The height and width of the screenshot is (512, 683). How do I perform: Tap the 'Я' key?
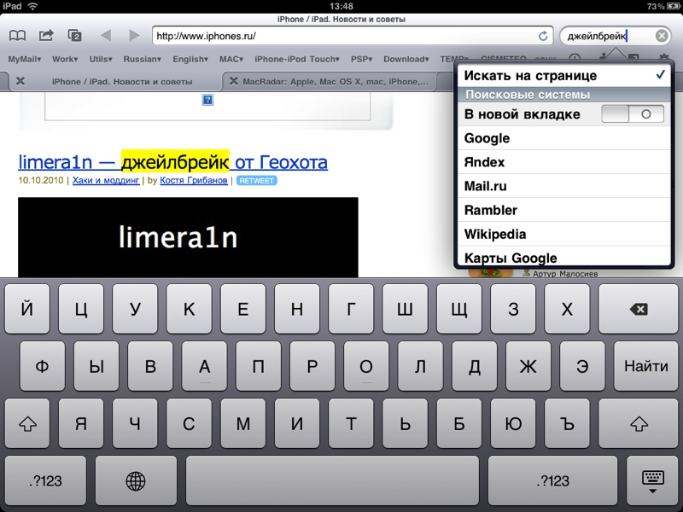coord(81,423)
